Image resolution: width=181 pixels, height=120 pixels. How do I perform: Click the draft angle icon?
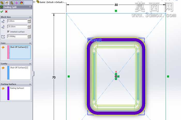[3, 37]
